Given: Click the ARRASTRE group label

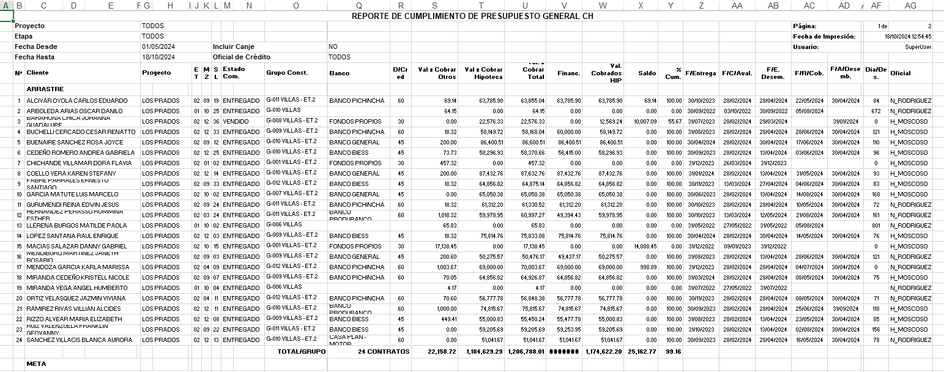Looking at the screenshot, I should coord(45,89).
